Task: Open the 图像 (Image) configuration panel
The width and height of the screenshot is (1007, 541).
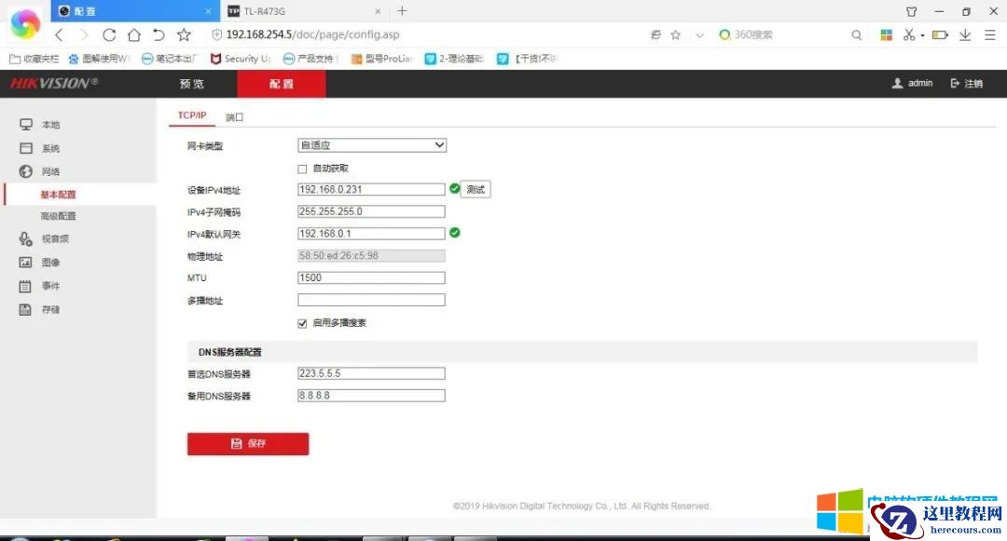Action: (x=51, y=262)
